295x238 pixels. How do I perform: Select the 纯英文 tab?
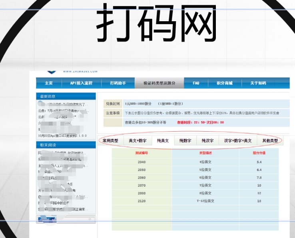pyautogui.click(x=163, y=141)
